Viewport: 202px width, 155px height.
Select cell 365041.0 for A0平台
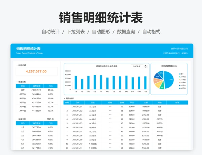click(x=36, y=94)
